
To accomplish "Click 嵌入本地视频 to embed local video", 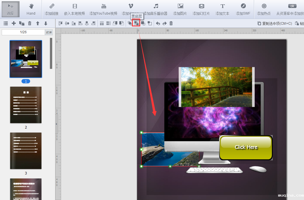I will [75, 9].
